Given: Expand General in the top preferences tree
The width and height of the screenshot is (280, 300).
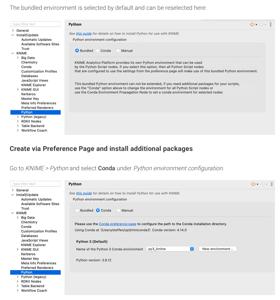Looking at the screenshot, I should [x=13, y=30].
